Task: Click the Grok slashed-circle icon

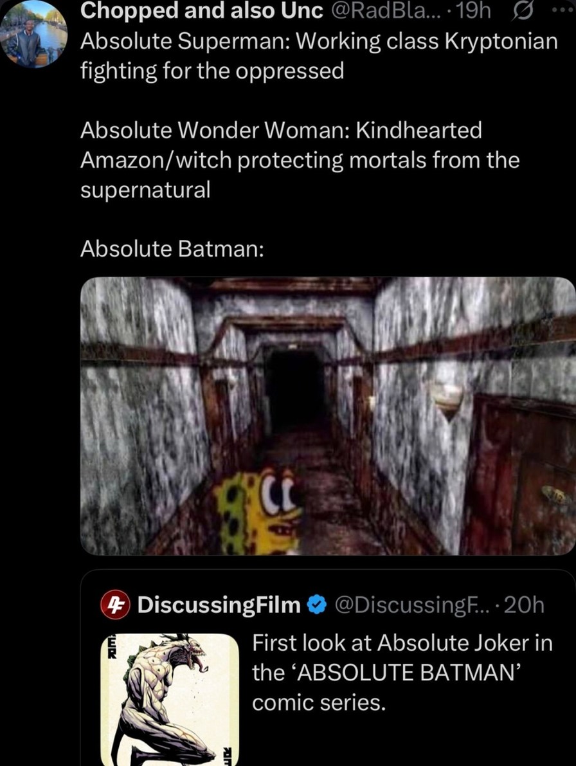Action: 522,11
